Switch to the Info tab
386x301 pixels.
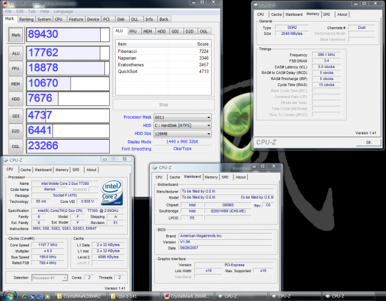coord(149,19)
